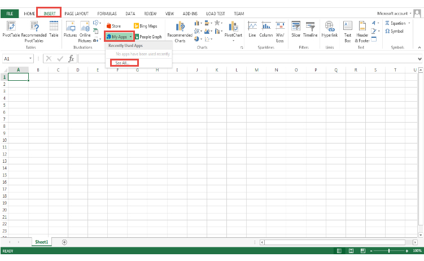The height and width of the screenshot is (261, 424).
Task: Expand the formula bar chevron
Action: coord(419,59)
